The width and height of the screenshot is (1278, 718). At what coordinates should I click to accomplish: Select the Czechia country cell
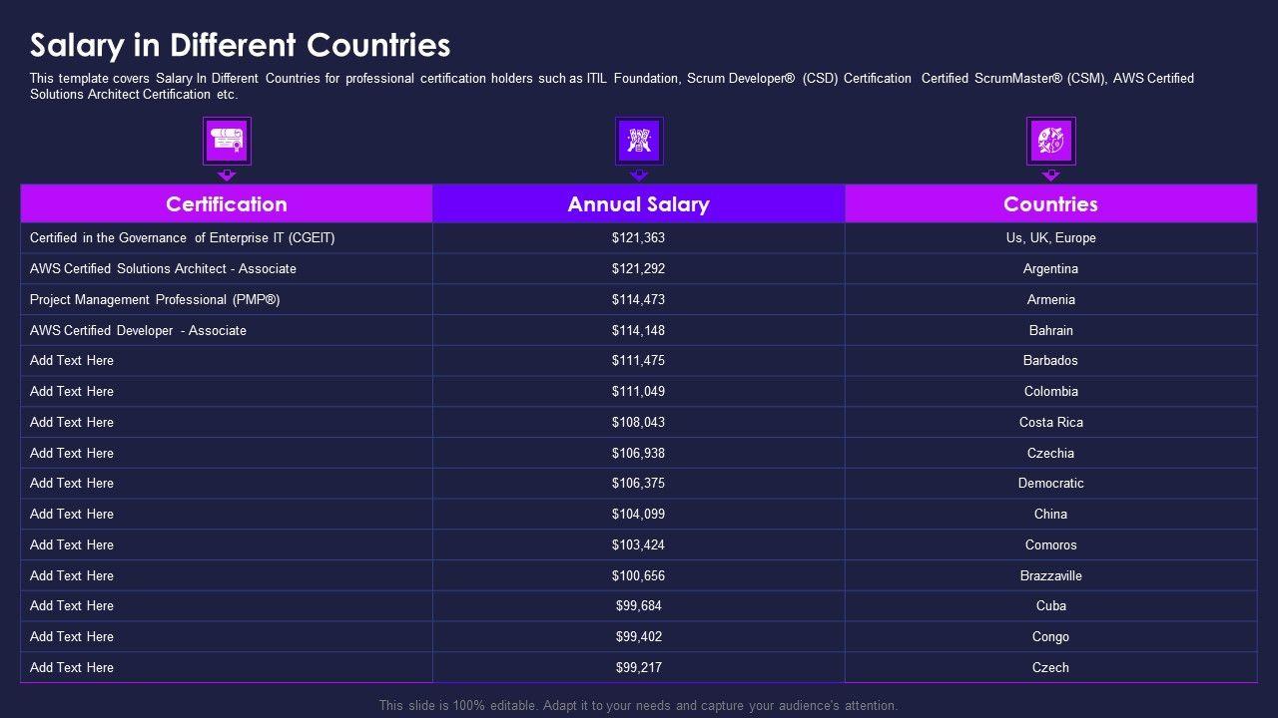1051,453
